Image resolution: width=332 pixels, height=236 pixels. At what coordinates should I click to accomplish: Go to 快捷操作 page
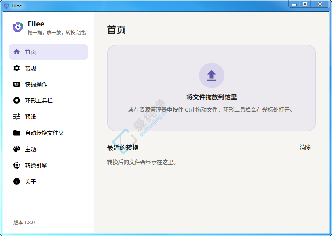(x=49, y=84)
